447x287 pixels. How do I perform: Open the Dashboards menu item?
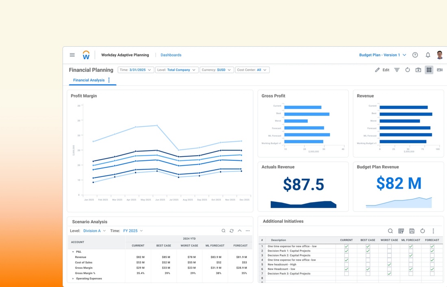coord(171,55)
